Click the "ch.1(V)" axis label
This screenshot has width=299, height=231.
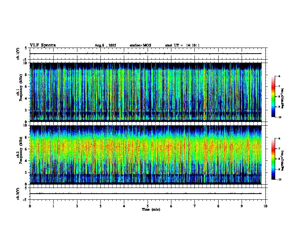point(18,54)
